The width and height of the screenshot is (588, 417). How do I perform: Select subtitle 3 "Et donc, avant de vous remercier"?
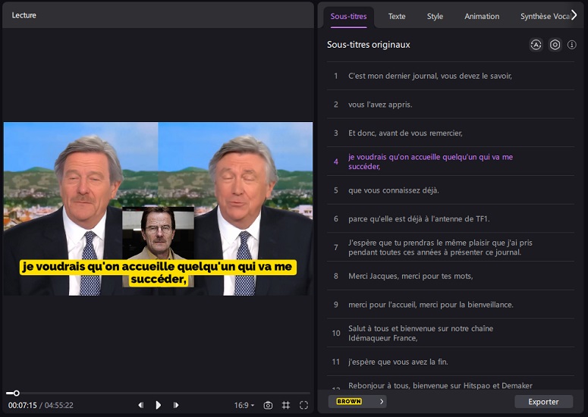451,133
